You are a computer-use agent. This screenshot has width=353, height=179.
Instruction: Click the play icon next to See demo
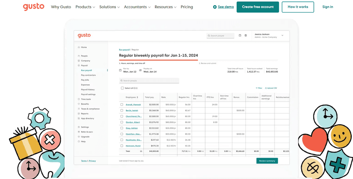(215, 7)
